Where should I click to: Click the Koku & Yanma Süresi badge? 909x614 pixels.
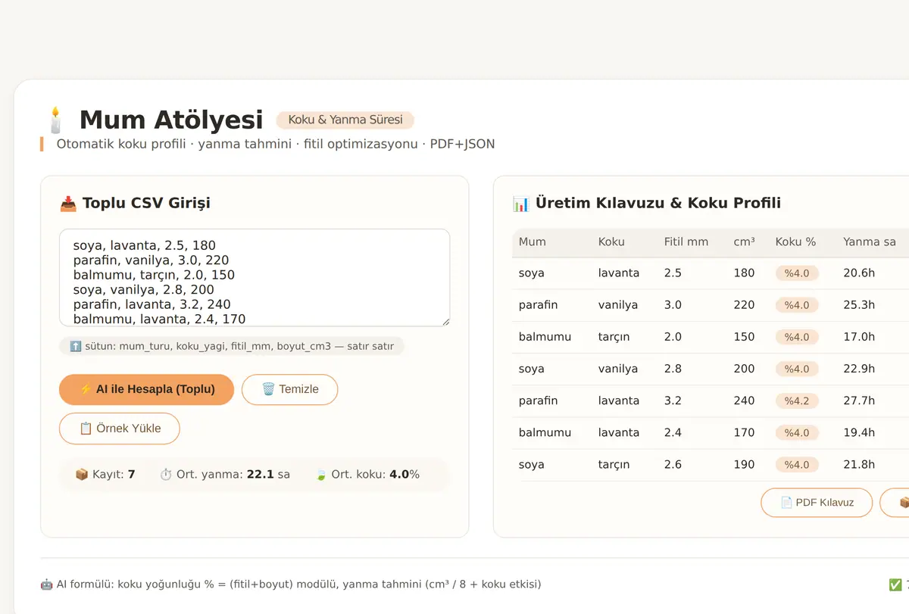pos(345,120)
